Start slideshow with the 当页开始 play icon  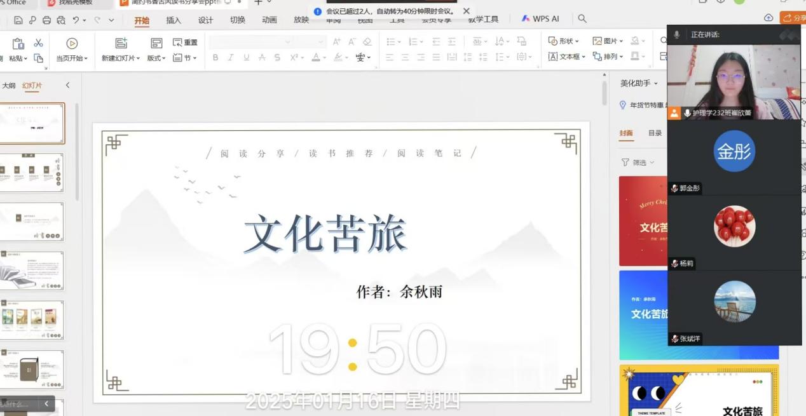72,43
